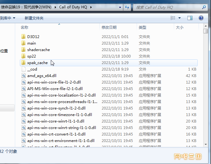This screenshot has height=164, width=211.
Task: Click the 位置 item in navigation pane
Action: [x=4, y=51]
